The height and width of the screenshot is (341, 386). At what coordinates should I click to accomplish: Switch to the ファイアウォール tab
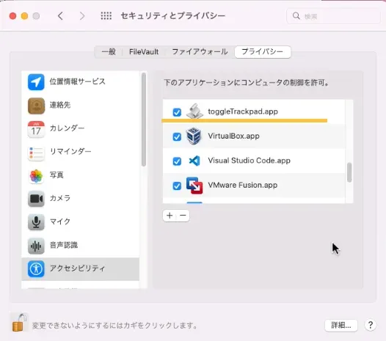[x=200, y=52]
